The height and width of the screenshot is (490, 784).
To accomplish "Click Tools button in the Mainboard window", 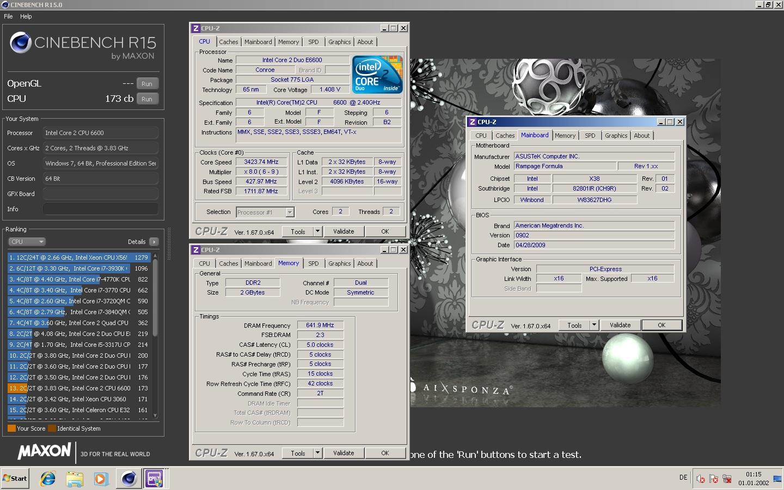I will point(574,325).
